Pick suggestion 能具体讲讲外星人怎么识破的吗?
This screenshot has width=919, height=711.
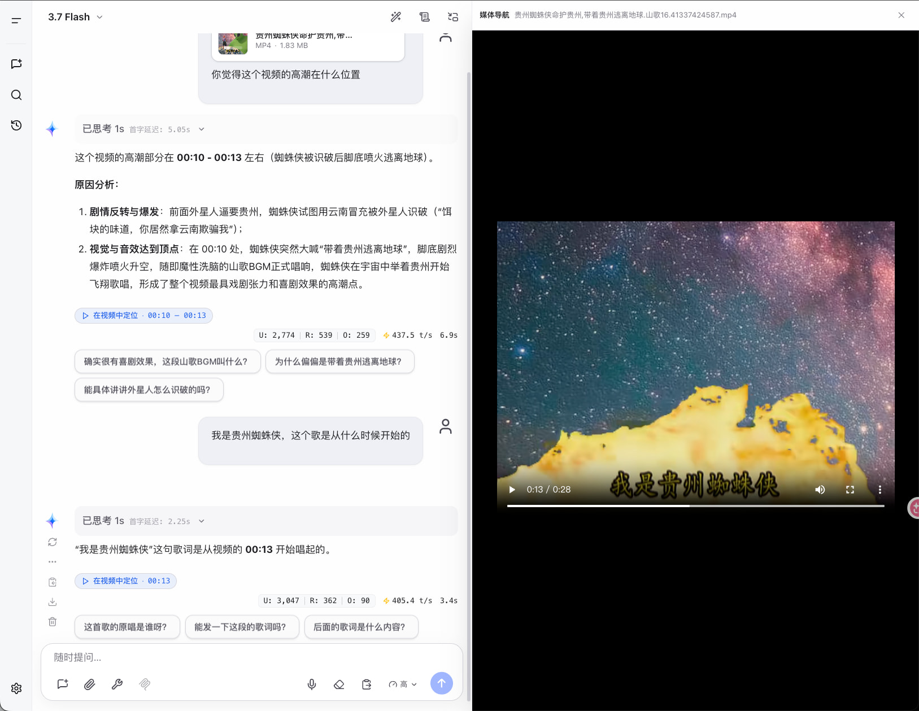149,390
